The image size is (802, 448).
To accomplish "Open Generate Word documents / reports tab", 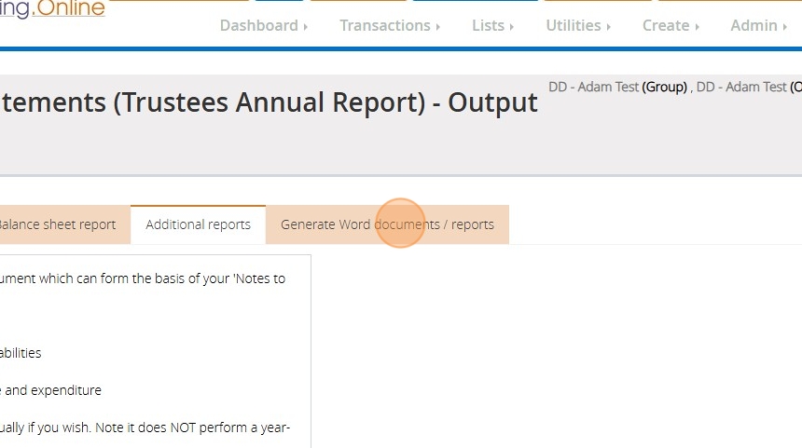I will (387, 224).
